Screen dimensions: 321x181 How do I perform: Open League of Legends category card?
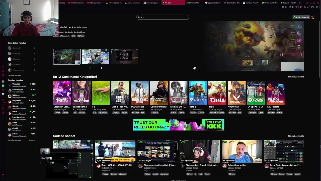[62, 93]
